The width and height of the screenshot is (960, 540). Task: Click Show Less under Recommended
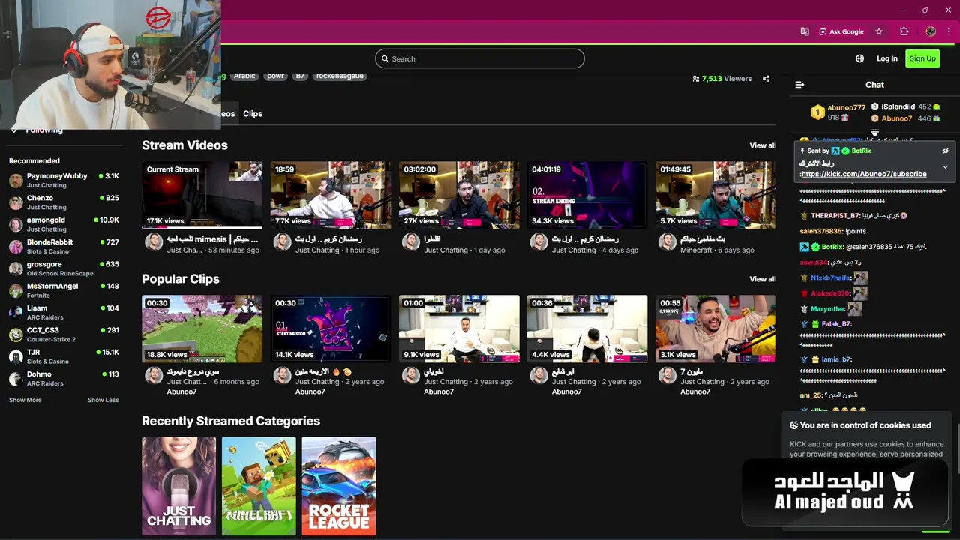[103, 400]
